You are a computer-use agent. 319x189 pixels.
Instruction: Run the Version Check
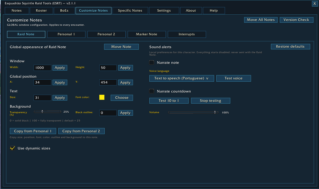[x=297, y=20]
